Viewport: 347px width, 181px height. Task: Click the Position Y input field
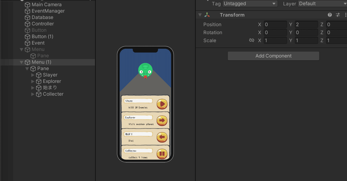click(306, 24)
